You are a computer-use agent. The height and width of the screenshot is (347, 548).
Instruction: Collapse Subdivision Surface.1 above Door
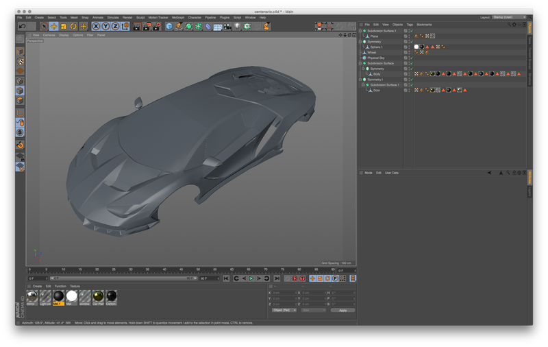(x=363, y=84)
